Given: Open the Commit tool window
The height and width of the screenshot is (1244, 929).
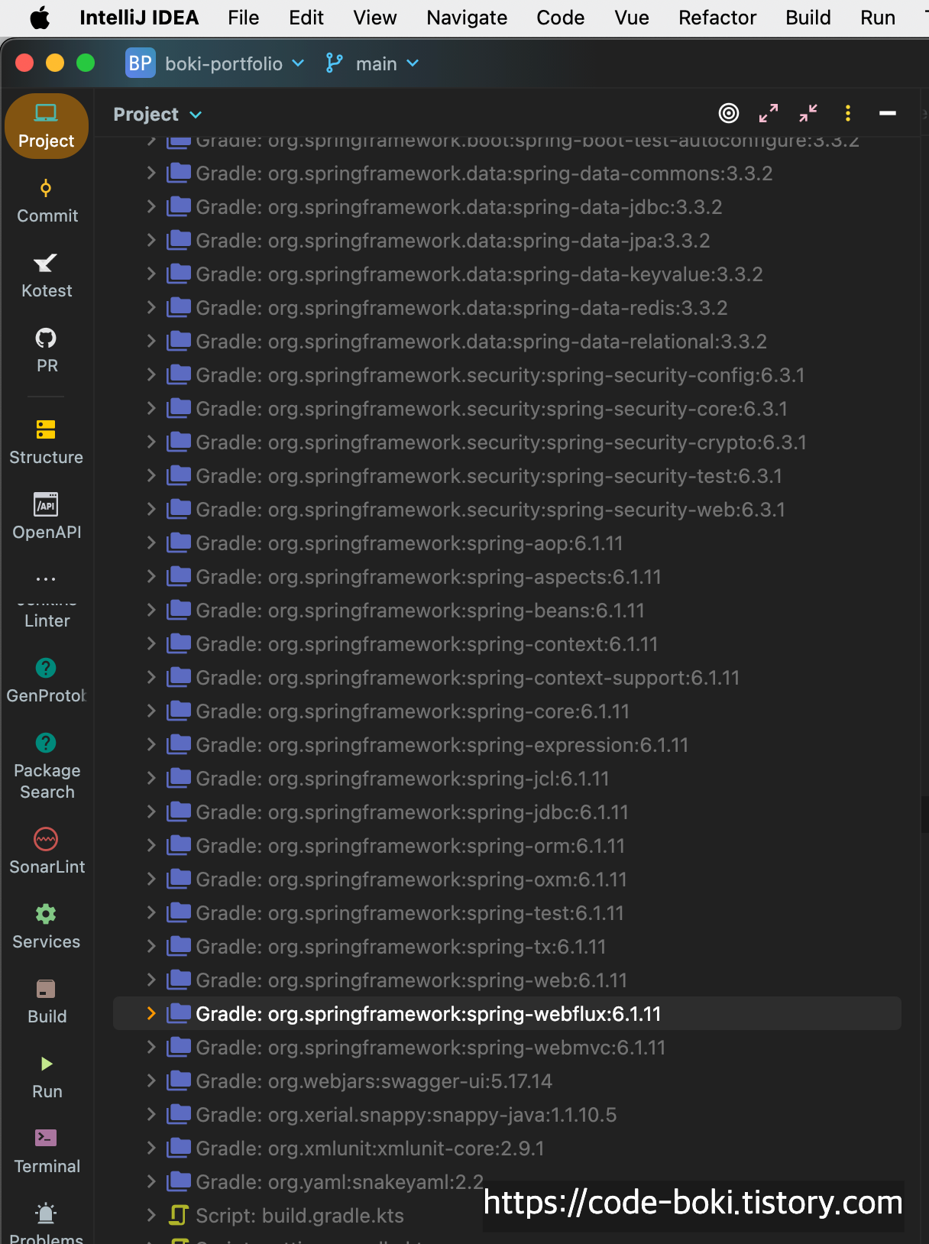Looking at the screenshot, I should click(47, 201).
